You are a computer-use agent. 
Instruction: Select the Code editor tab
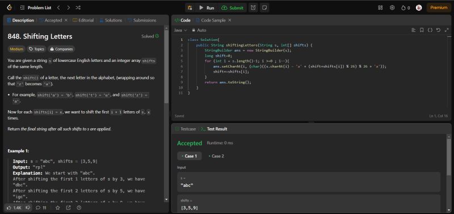(x=183, y=20)
